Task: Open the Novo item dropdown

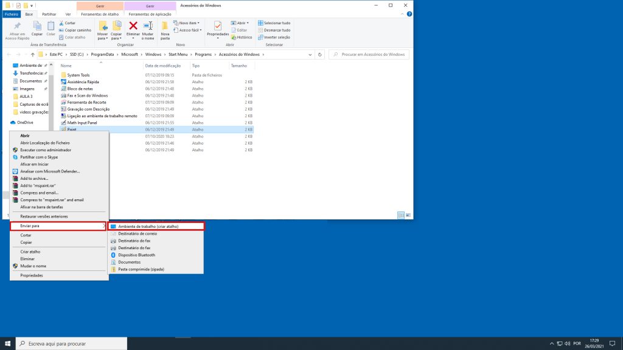Action: tap(187, 23)
